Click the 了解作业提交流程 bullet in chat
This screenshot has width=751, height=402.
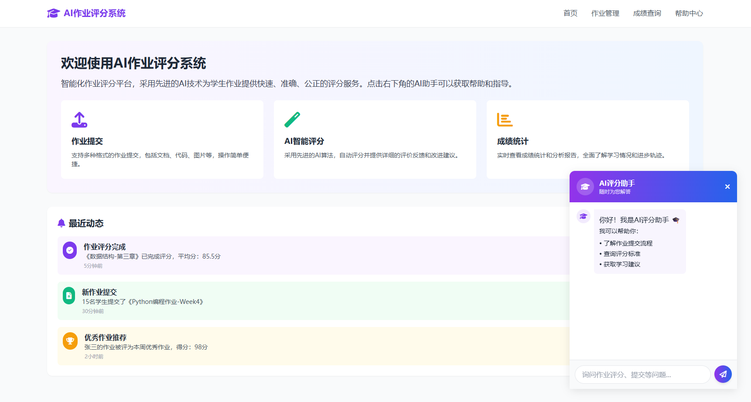pos(626,243)
